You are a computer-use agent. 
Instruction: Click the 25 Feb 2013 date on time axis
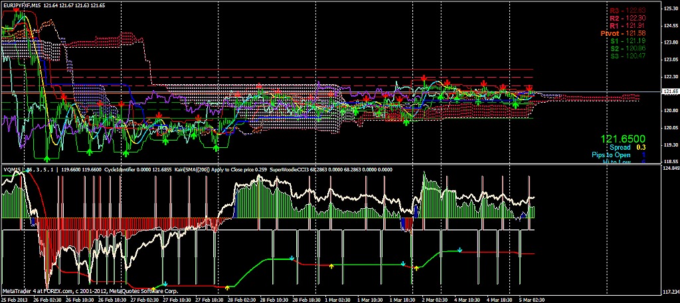pyautogui.click(x=13, y=299)
